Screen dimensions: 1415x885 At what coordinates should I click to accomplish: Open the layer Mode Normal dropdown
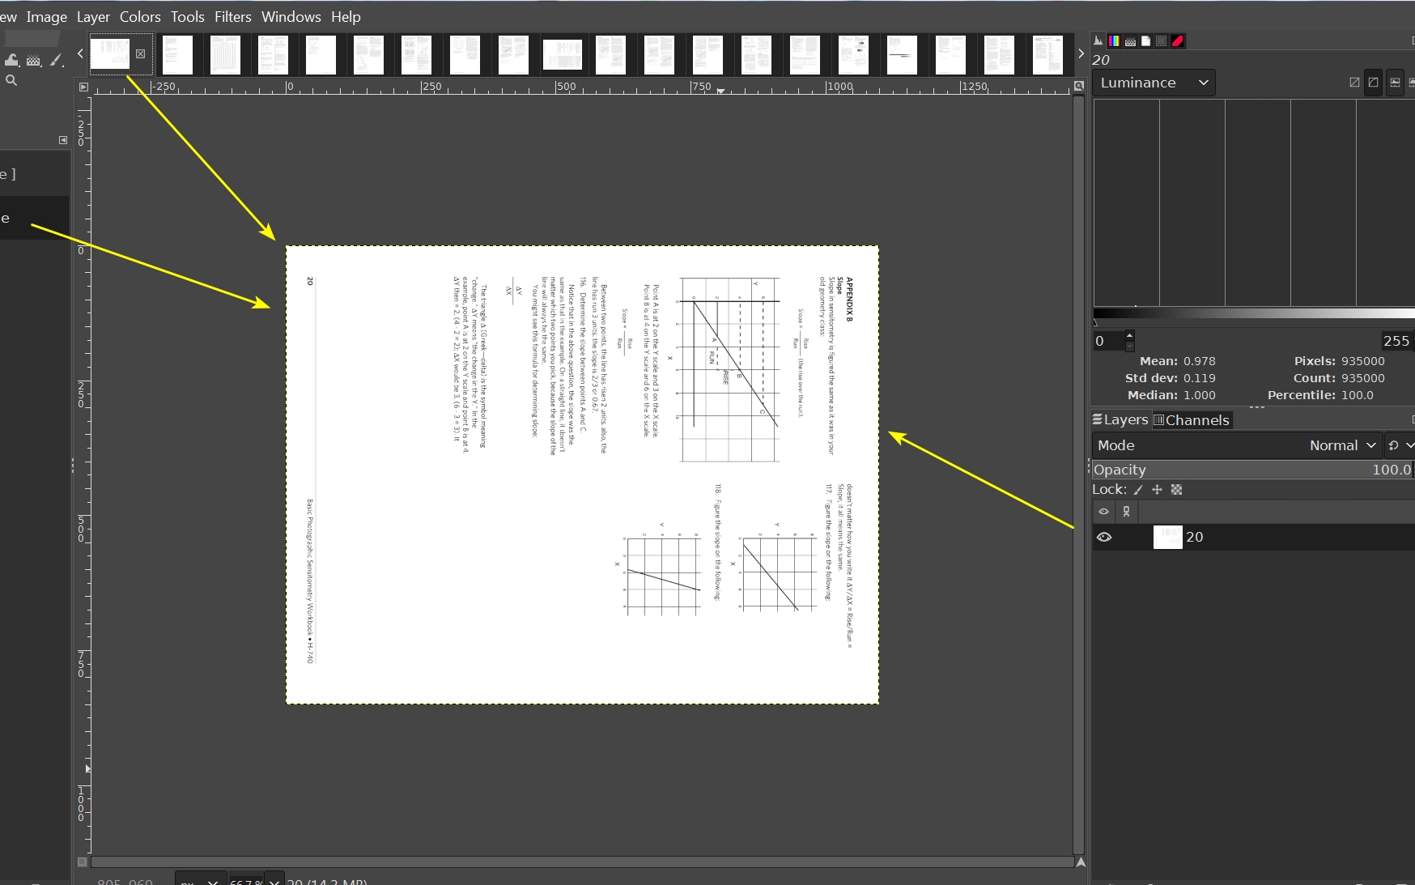[1342, 445]
